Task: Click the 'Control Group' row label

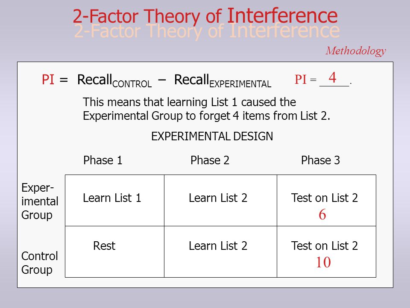Action: coord(39,263)
